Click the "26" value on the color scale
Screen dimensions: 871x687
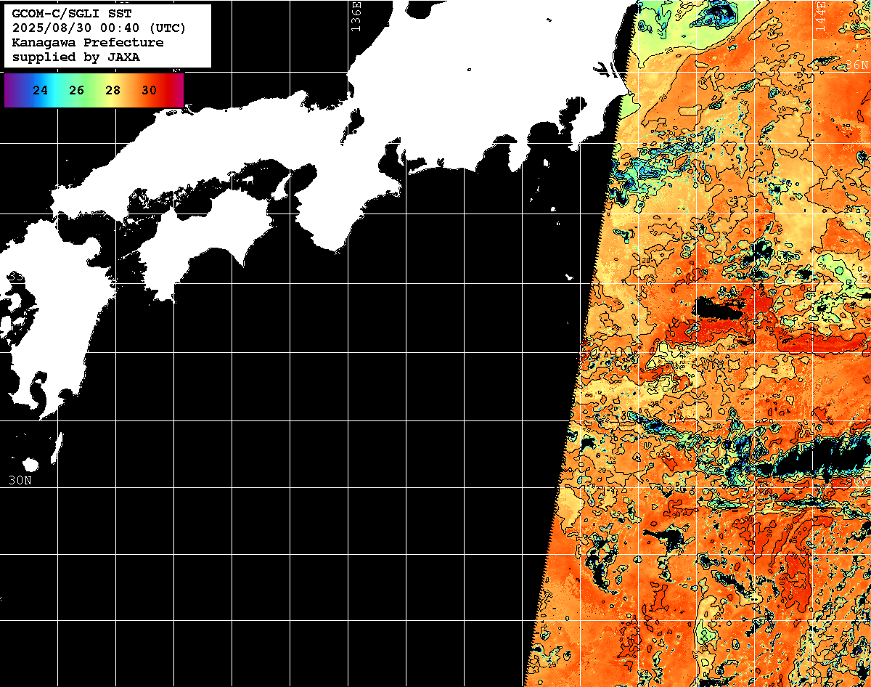pyautogui.click(x=77, y=91)
